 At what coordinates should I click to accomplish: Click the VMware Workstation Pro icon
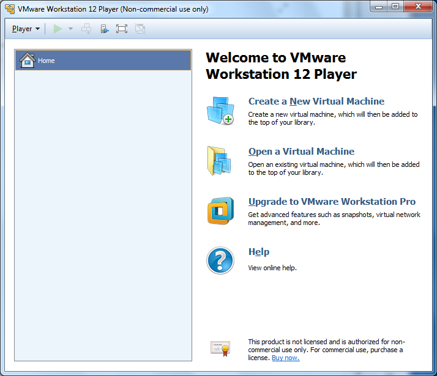tap(220, 211)
